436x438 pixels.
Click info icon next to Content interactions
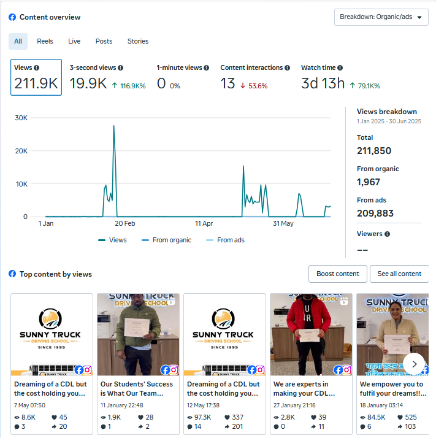click(x=288, y=68)
